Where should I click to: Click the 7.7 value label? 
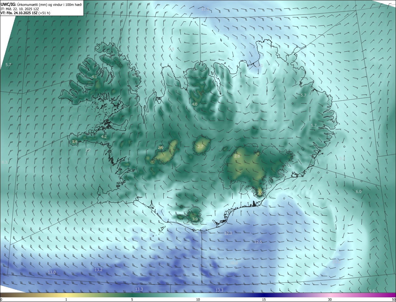pos(88,150)
